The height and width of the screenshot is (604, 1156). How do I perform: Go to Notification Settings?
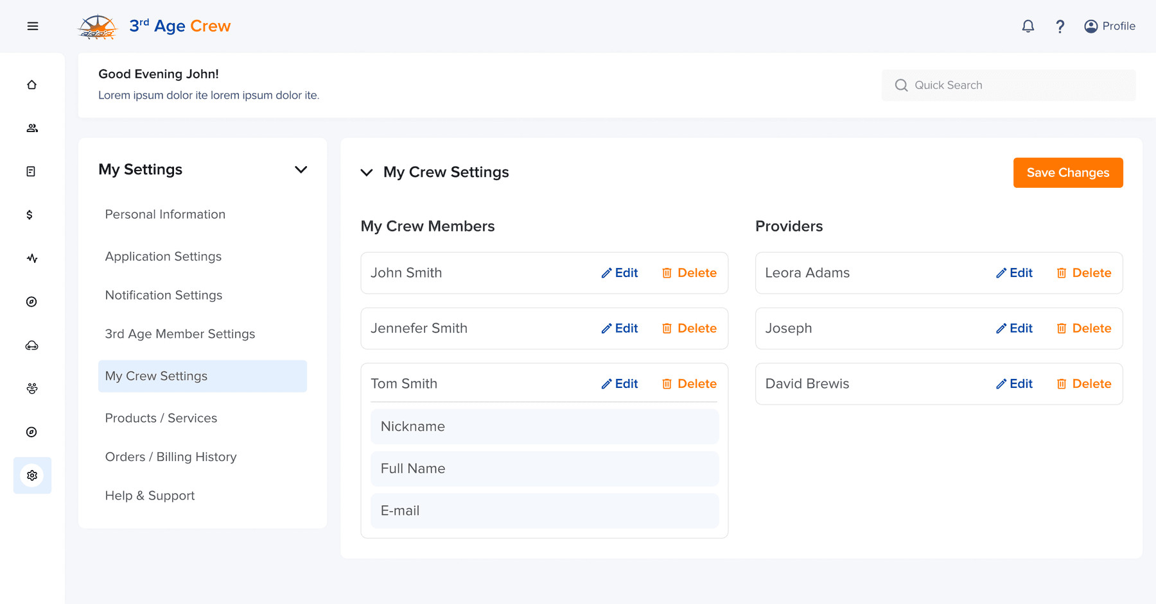click(164, 295)
